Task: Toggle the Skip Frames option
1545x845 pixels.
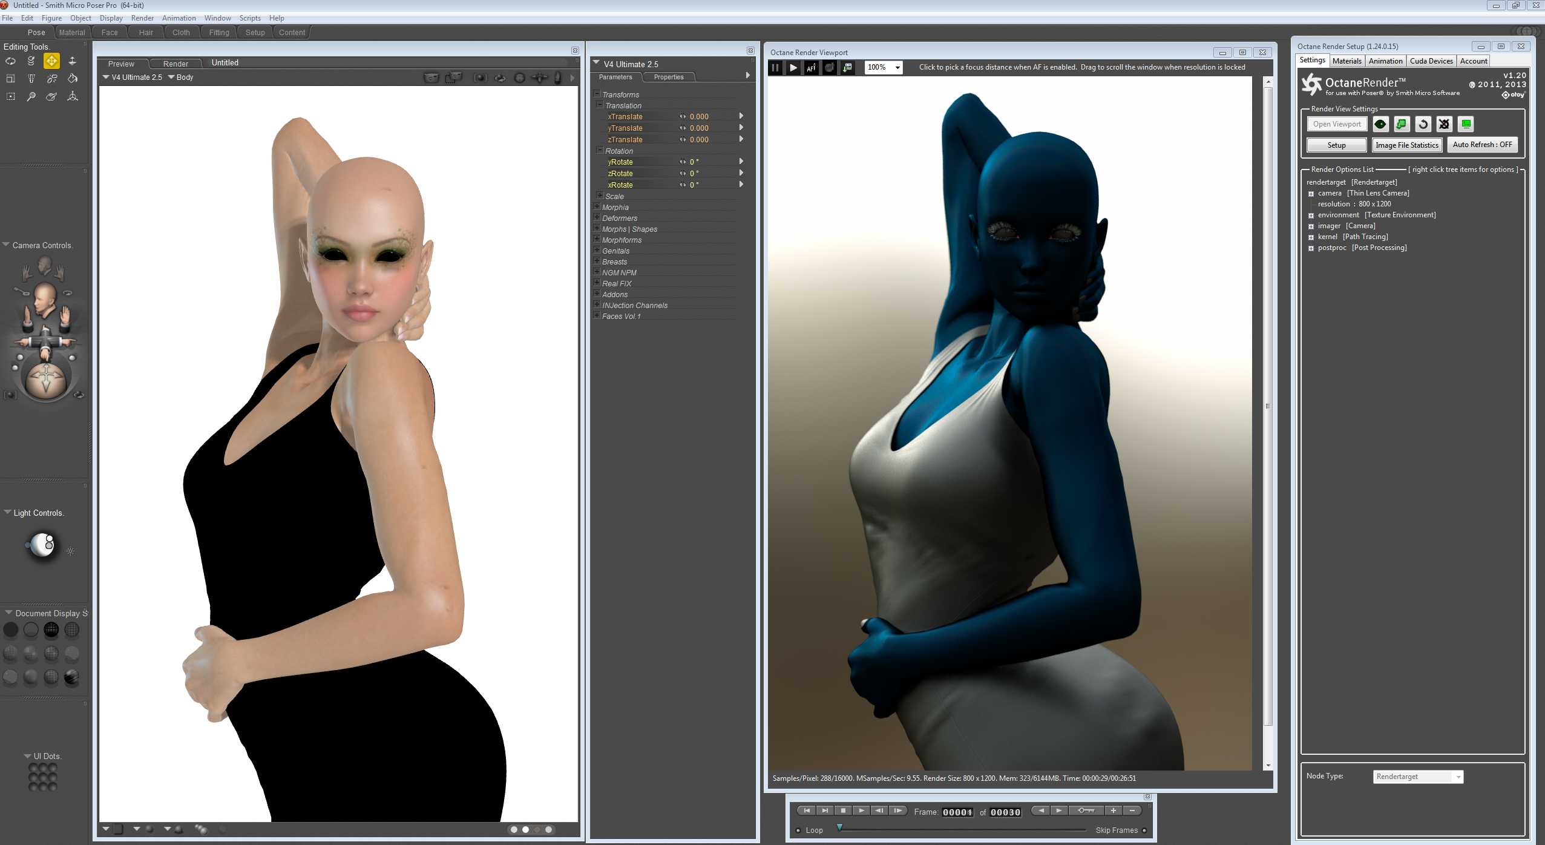Action: (x=1144, y=830)
